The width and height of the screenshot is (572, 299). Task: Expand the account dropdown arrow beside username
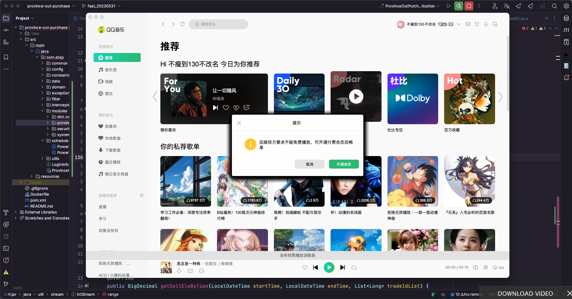[458, 24]
